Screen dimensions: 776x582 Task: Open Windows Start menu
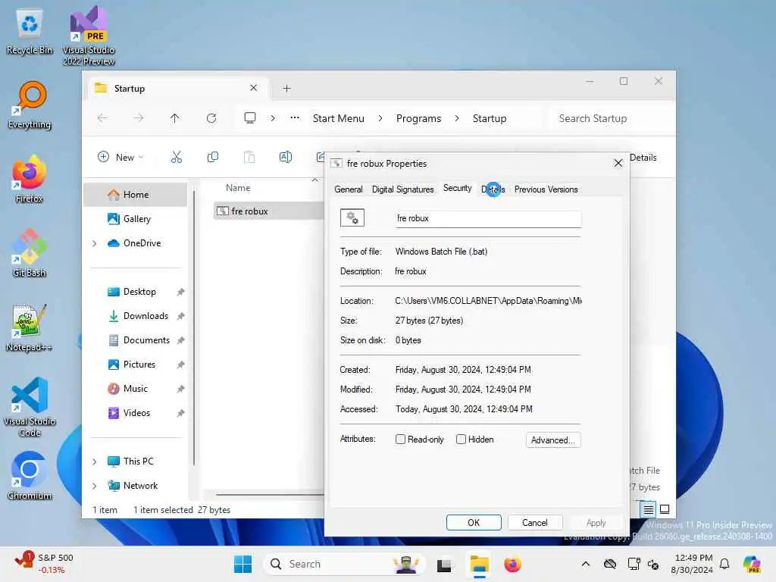tap(242, 564)
